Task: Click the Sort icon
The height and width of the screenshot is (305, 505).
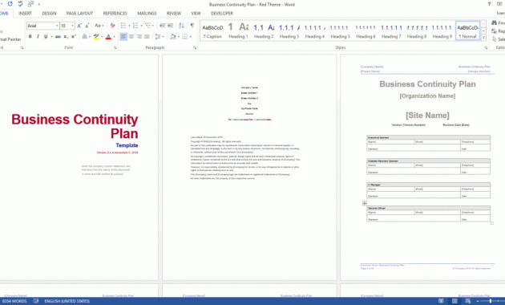Action: (x=181, y=26)
